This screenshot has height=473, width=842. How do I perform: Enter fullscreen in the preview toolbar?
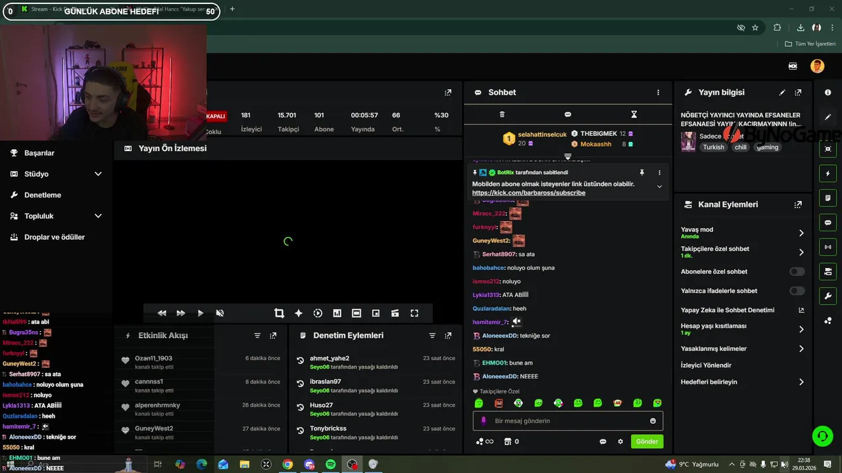click(414, 313)
